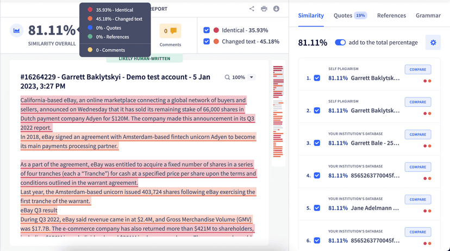Switch to the Similarity tab
The width and height of the screenshot is (450, 251).
[311, 16]
